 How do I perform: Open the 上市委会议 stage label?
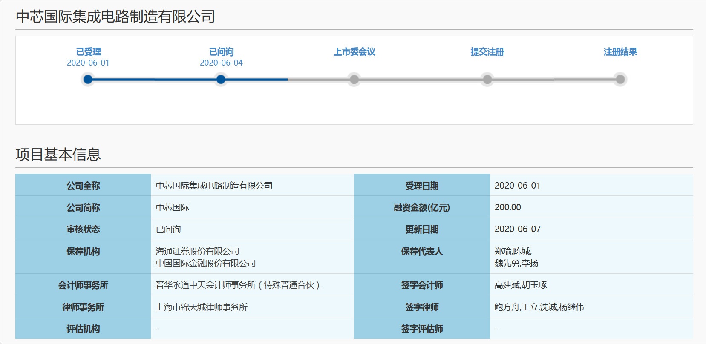point(354,52)
